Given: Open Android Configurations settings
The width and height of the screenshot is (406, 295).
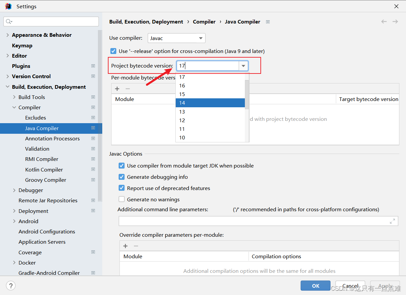Looking at the screenshot, I should pyautogui.click(x=47, y=232).
